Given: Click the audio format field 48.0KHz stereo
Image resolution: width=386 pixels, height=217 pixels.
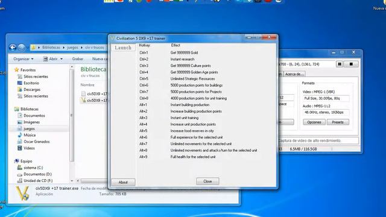Looking at the screenshot, I should pyautogui.click(x=326, y=113).
